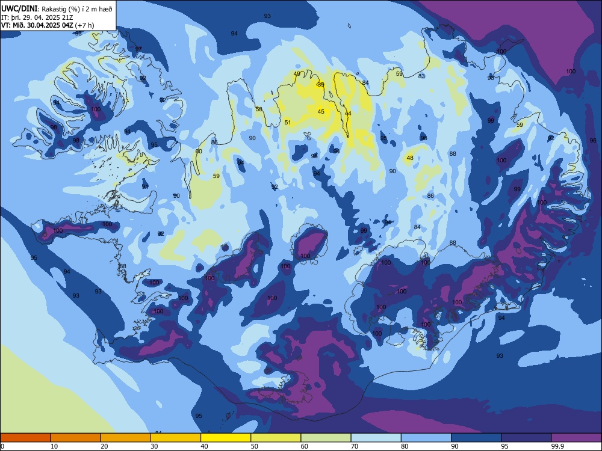Click the humidity value 44 on the map
Image resolution: width=602 pixels, height=451 pixels.
pyautogui.click(x=348, y=114)
